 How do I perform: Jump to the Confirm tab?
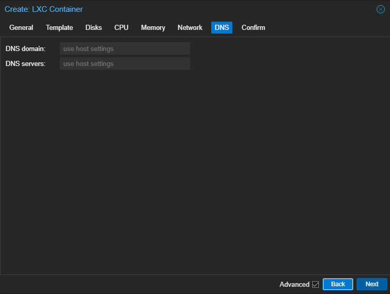(x=253, y=27)
